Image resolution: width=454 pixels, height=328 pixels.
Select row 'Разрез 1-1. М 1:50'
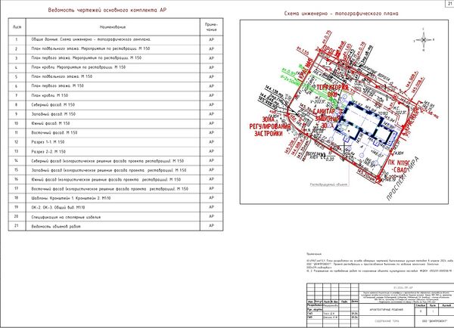coord(116,142)
